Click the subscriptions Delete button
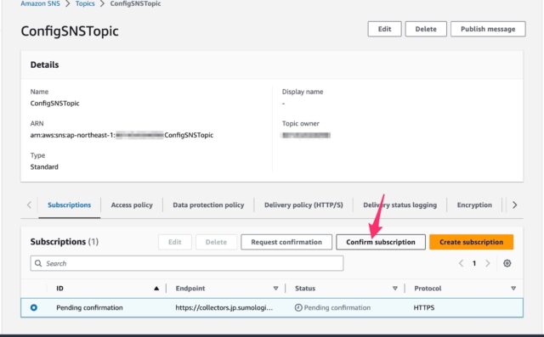Viewport: 544px width, 337px height. point(216,242)
